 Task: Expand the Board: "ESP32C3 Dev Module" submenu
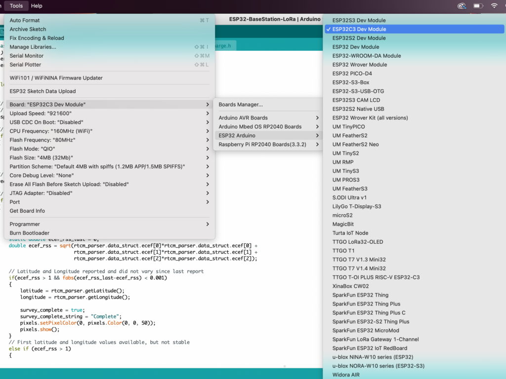click(109, 105)
